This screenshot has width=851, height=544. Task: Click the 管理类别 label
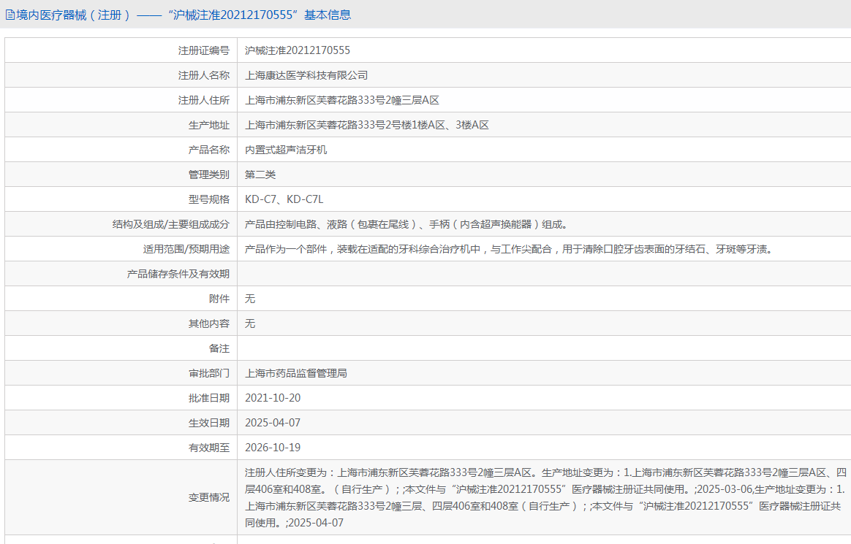pyautogui.click(x=209, y=175)
